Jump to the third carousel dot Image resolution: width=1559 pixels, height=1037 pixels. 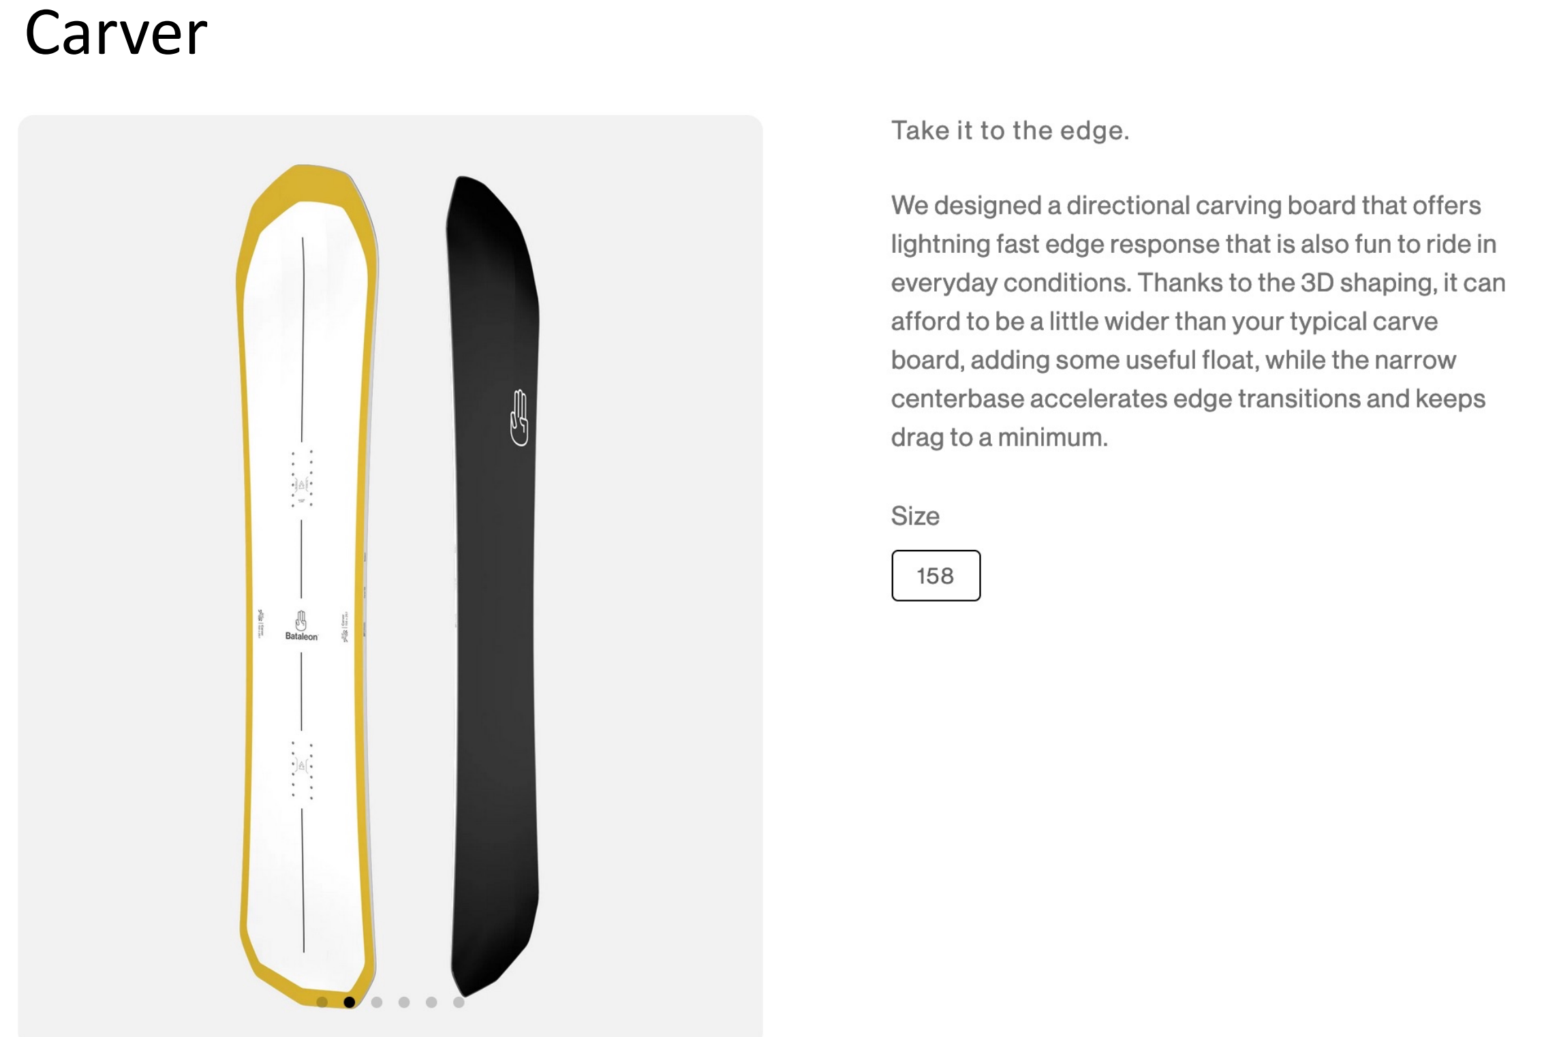tap(377, 1002)
